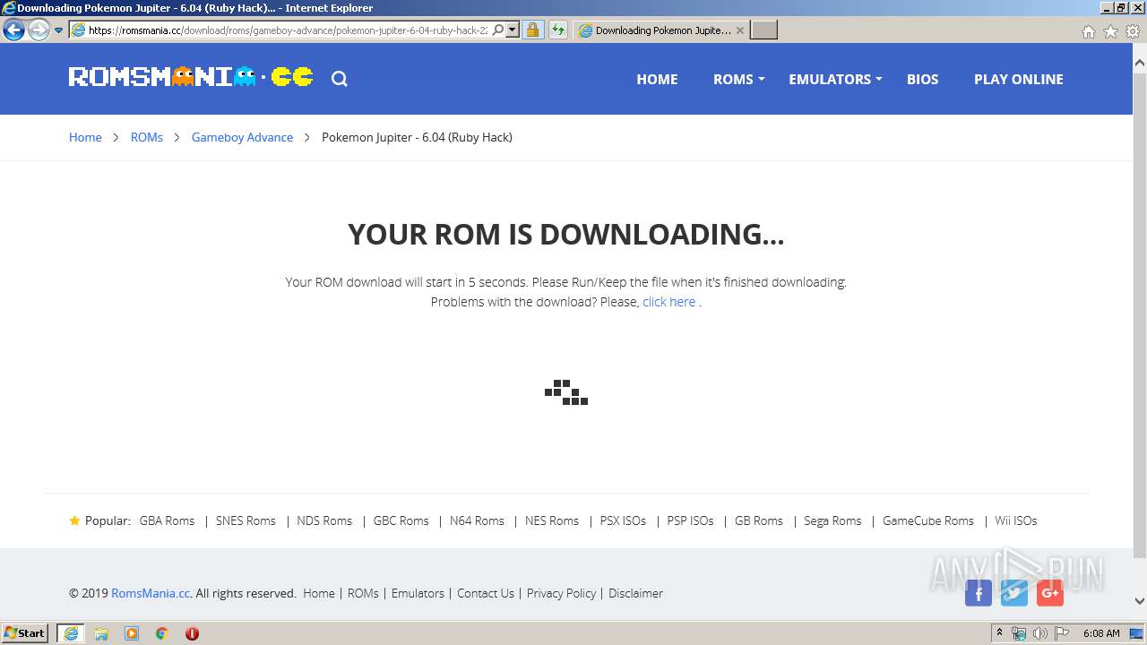Open a new blank tab
The image size is (1147, 645).
pos(763,30)
